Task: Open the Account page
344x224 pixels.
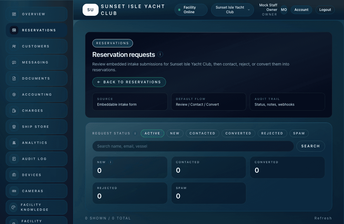Action: 301,10
